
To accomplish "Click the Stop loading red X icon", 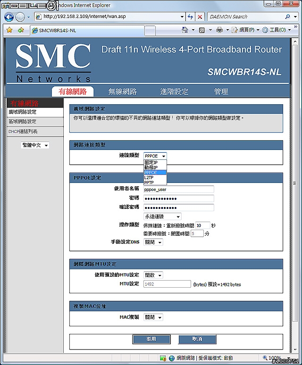I will point(200,17).
